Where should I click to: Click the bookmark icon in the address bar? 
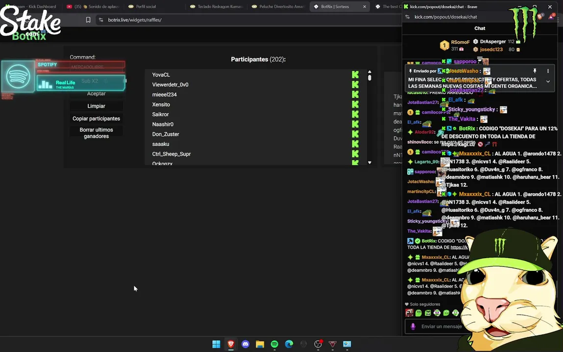click(x=88, y=20)
